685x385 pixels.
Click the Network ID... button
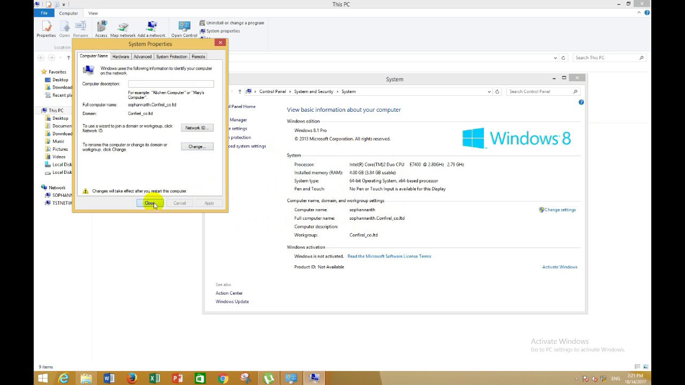[197, 128]
